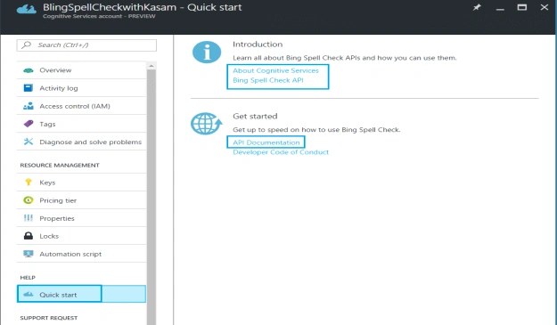Open the Overview menu item
The height and width of the screenshot is (325, 557).
point(81,70)
